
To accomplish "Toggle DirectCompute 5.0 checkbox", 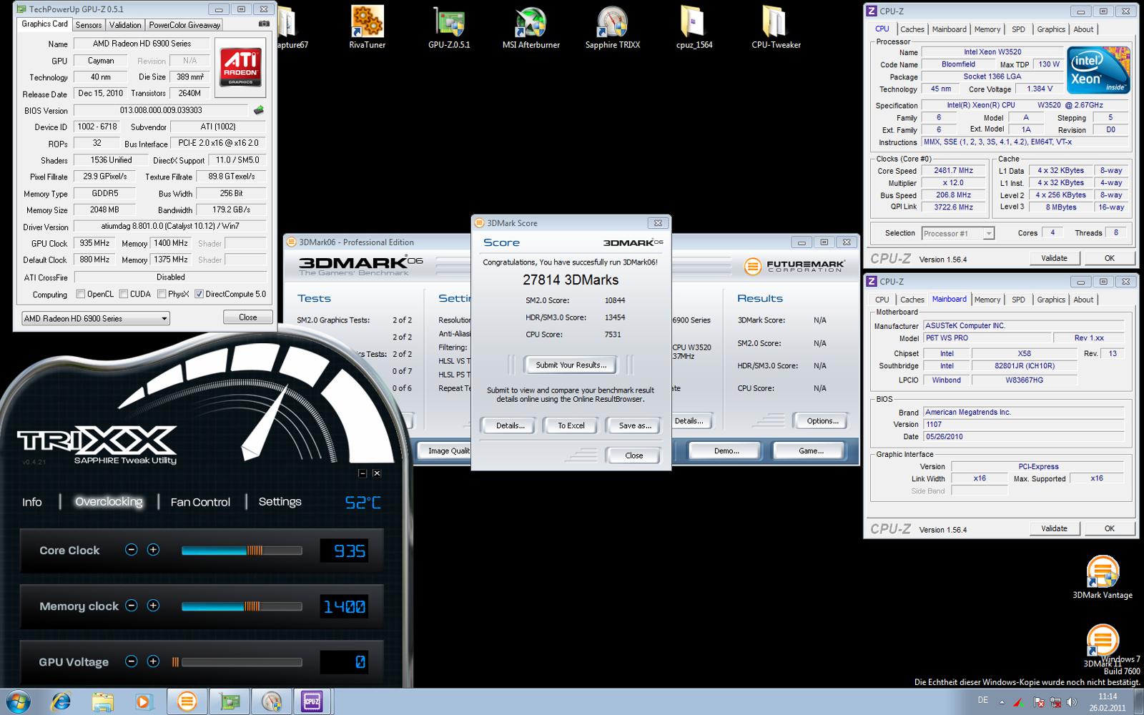I will click(x=199, y=294).
